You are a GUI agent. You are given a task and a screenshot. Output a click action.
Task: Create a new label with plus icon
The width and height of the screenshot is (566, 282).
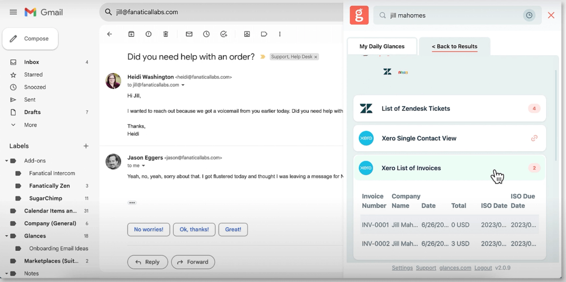coord(86,146)
